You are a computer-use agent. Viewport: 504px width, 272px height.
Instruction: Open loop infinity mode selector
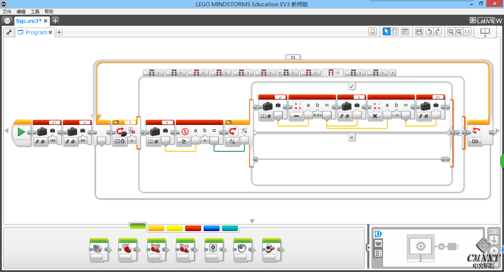474,142
